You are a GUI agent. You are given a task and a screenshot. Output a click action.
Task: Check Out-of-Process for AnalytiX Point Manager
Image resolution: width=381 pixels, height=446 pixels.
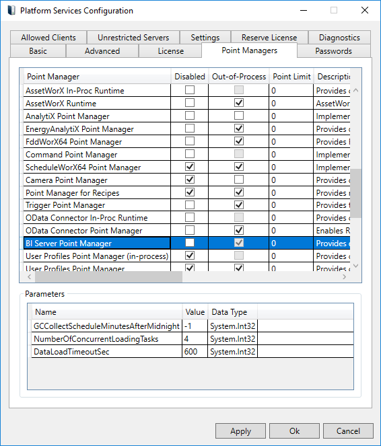point(239,116)
